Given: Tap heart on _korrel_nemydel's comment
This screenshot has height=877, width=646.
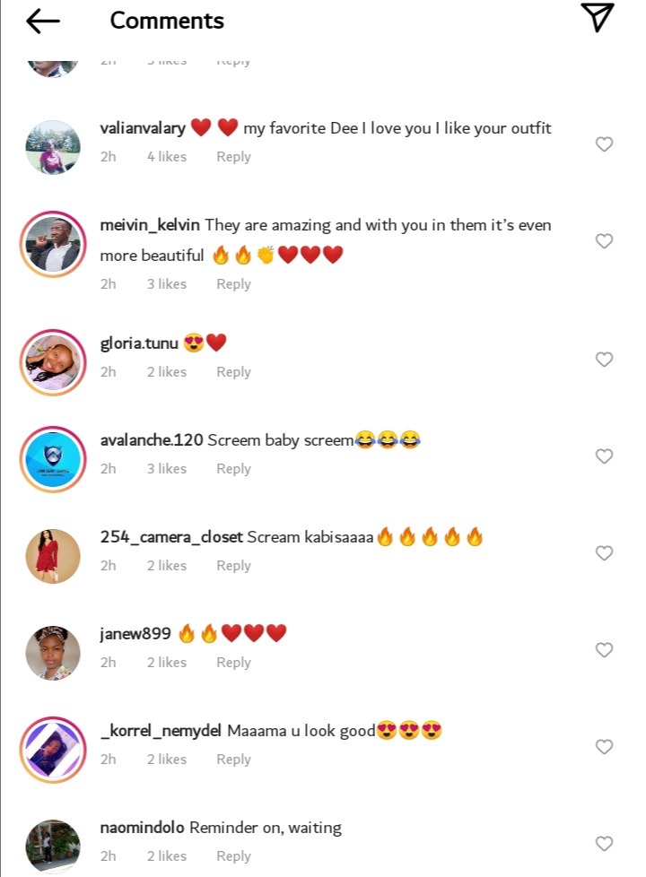Looking at the screenshot, I should pos(604,746).
